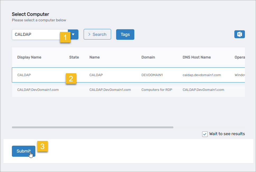Select the Computers for RDP row

coord(157,90)
